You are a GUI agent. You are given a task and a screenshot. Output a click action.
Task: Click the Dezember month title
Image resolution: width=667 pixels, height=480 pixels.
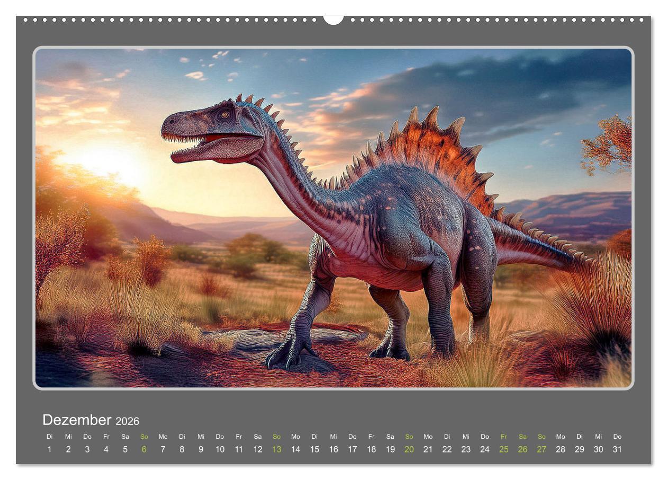point(77,420)
